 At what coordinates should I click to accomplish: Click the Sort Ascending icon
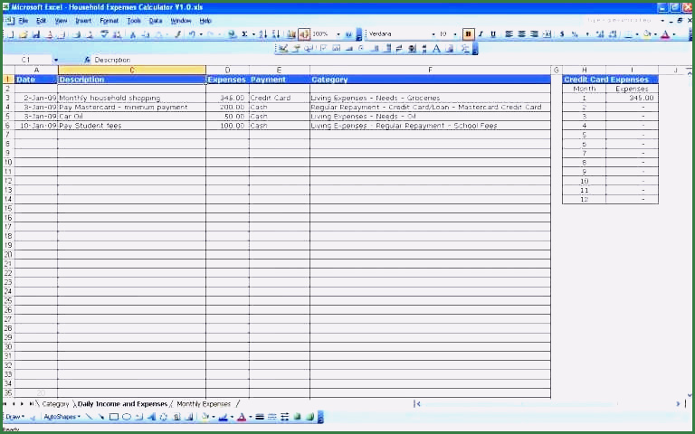click(262, 34)
